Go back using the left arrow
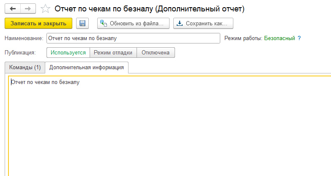 pyautogui.click(x=13, y=8)
